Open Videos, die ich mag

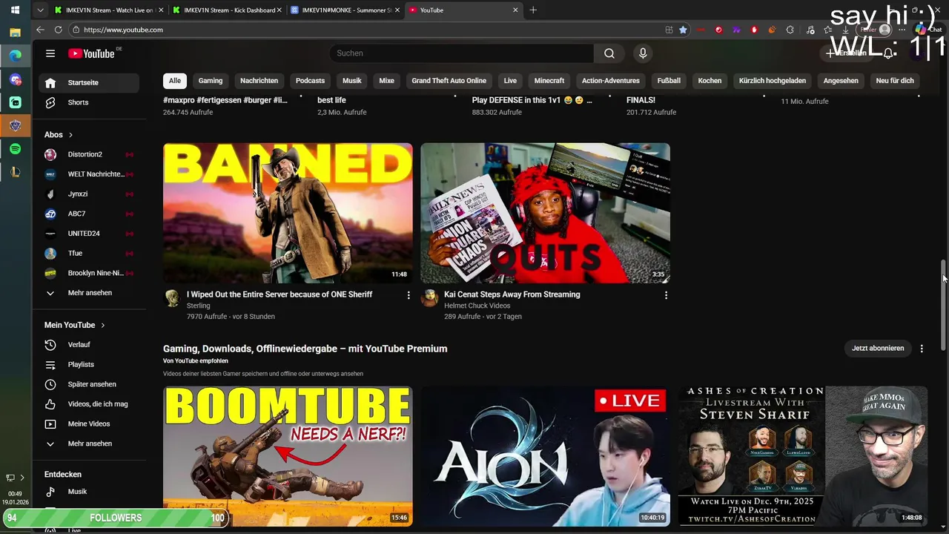(89, 404)
